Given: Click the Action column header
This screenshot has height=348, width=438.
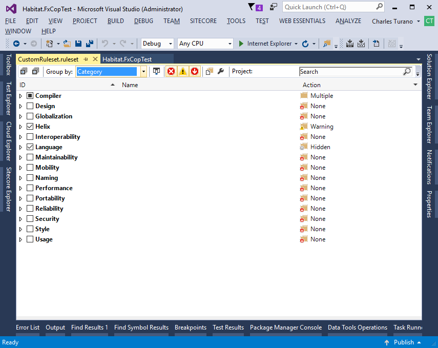Looking at the screenshot, I should click(x=311, y=85).
